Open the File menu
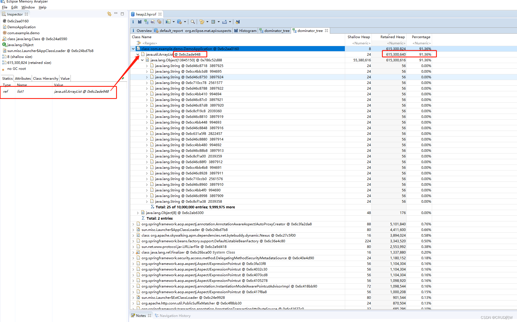The height and width of the screenshot is (322, 517). pos(5,7)
